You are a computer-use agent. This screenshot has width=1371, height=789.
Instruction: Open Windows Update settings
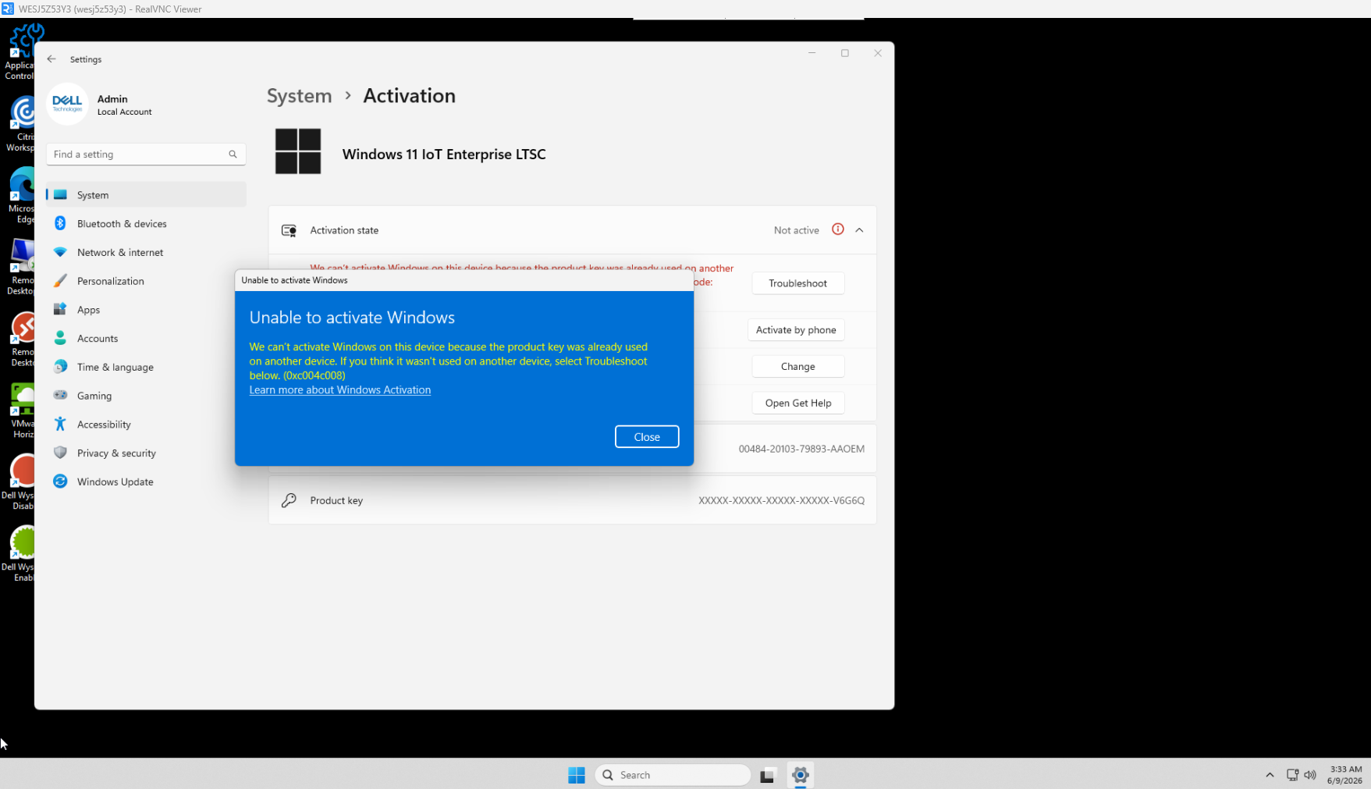coord(146,482)
